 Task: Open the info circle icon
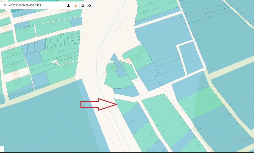point(90,6)
